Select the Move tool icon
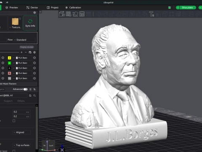The width and height of the screenshot is (202, 152). pyautogui.click(x=99, y=14)
